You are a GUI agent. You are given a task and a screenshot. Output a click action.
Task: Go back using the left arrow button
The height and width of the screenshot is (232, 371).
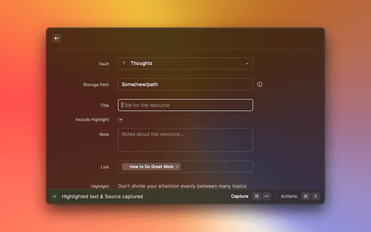click(57, 38)
